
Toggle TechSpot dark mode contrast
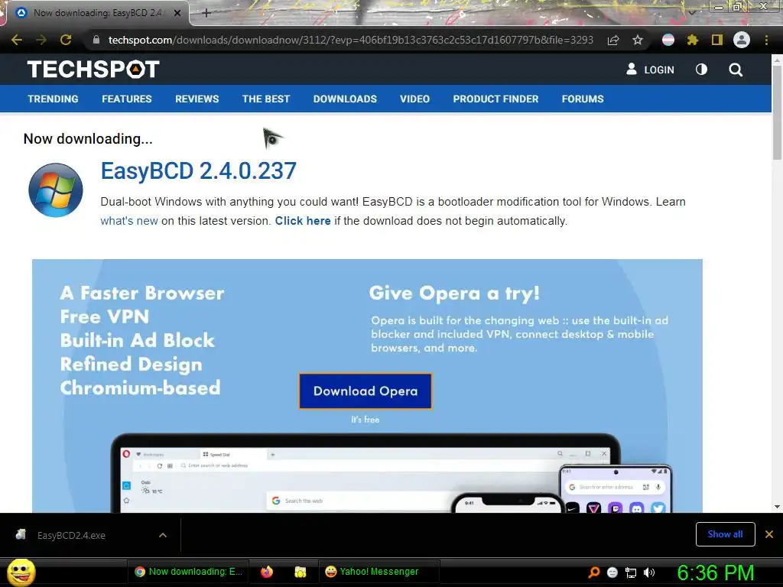point(701,70)
